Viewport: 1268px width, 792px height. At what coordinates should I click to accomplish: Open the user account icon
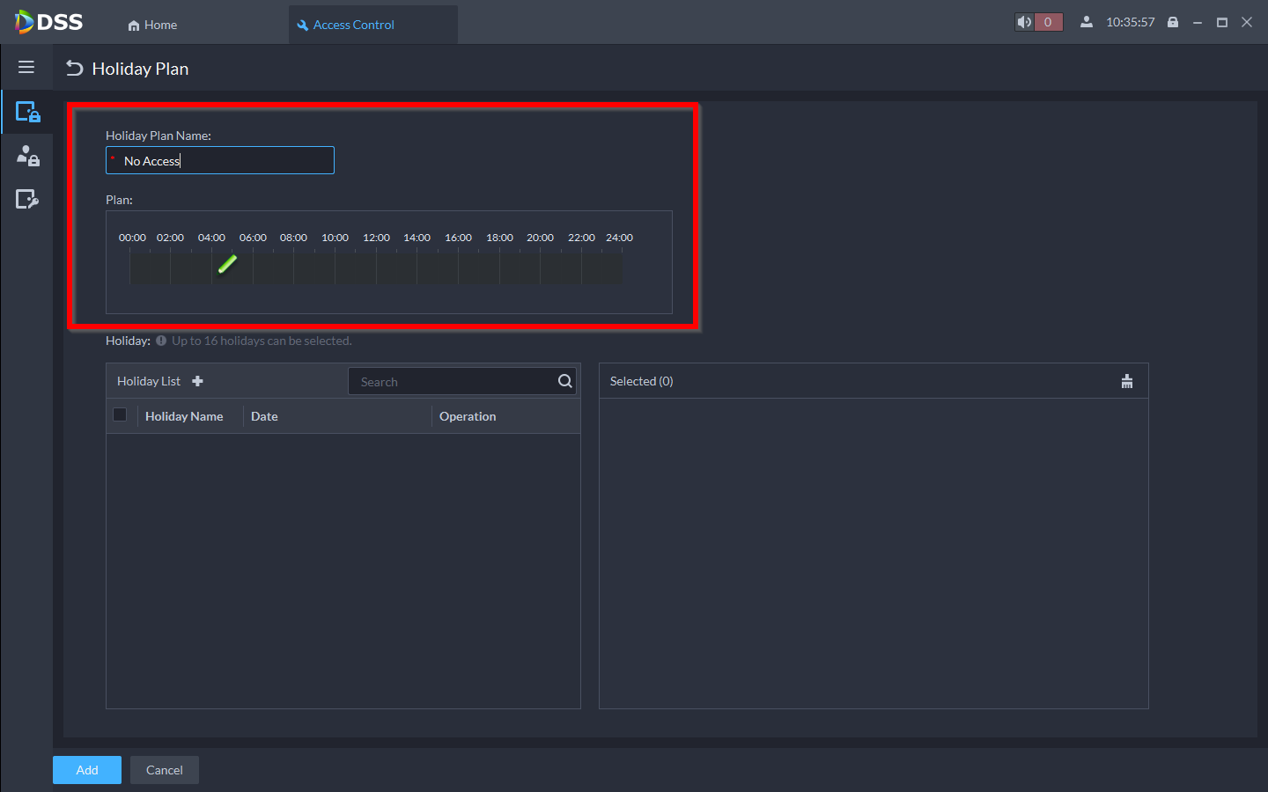[1087, 22]
